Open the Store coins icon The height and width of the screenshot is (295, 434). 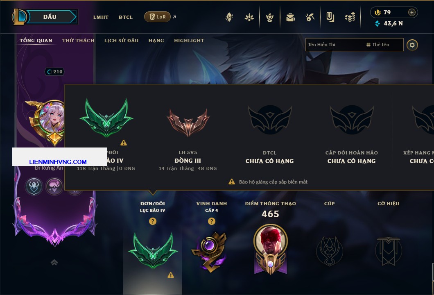click(x=350, y=18)
